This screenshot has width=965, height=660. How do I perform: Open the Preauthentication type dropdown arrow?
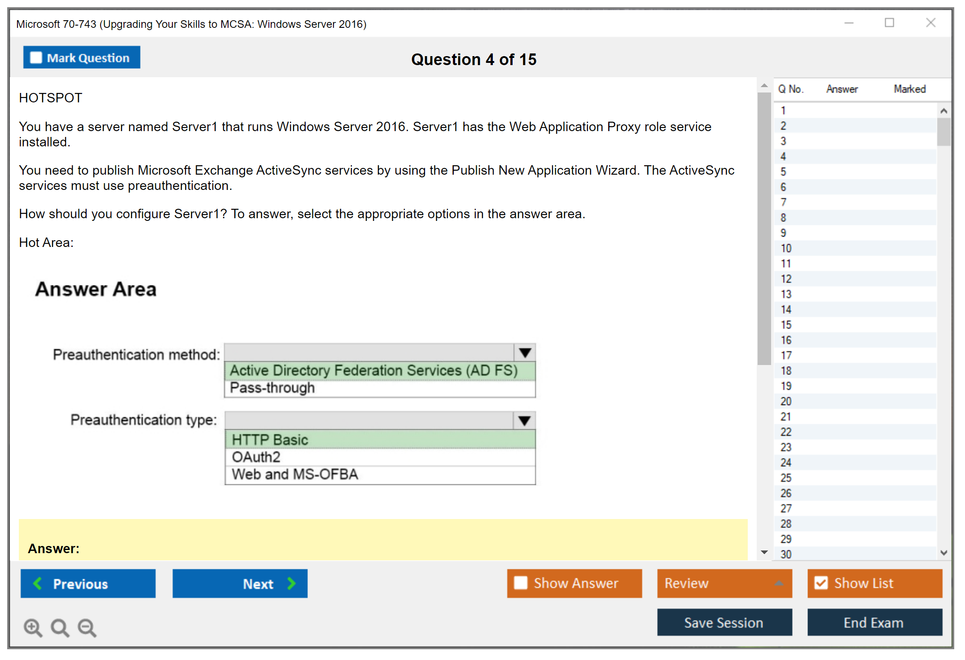click(x=524, y=421)
